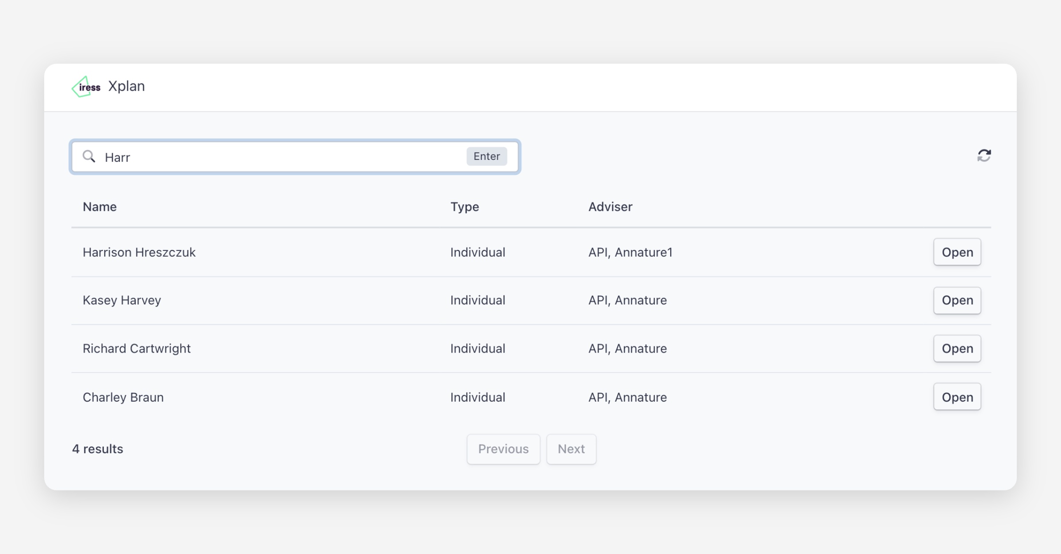Click the Type column header
1061x554 pixels.
(464, 207)
